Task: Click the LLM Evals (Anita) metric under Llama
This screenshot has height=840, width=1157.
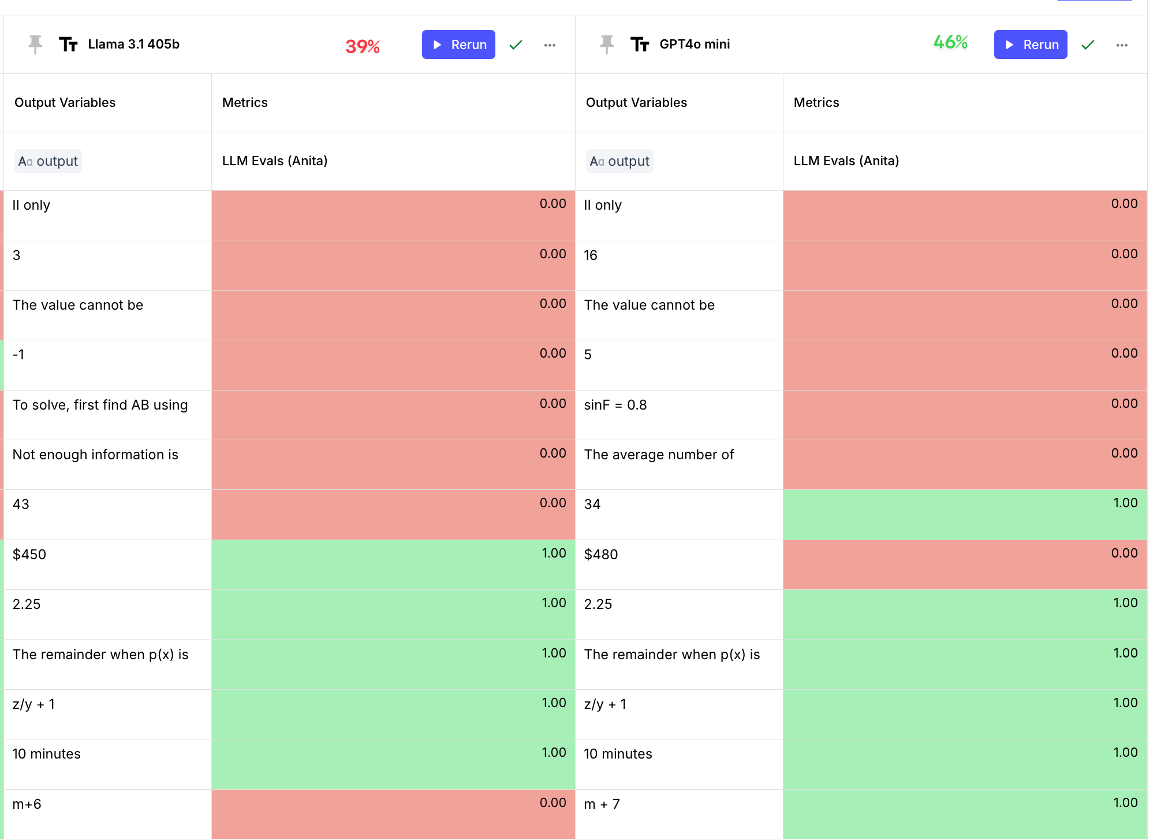Action: [x=275, y=161]
